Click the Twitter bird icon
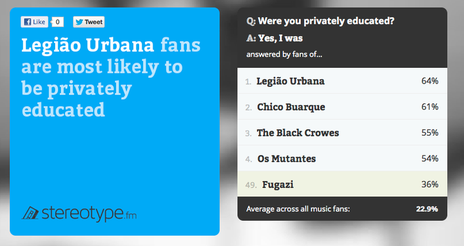 [79, 22]
